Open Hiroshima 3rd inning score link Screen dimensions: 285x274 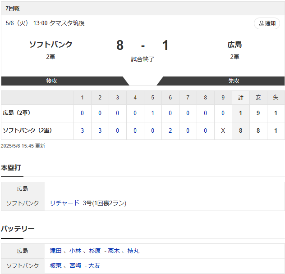pos(117,113)
